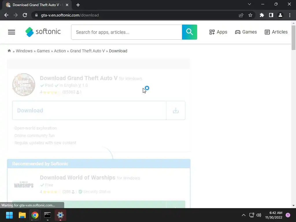The width and height of the screenshot is (296, 222).
Task: Go back in browser history
Action: coord(6,15)
